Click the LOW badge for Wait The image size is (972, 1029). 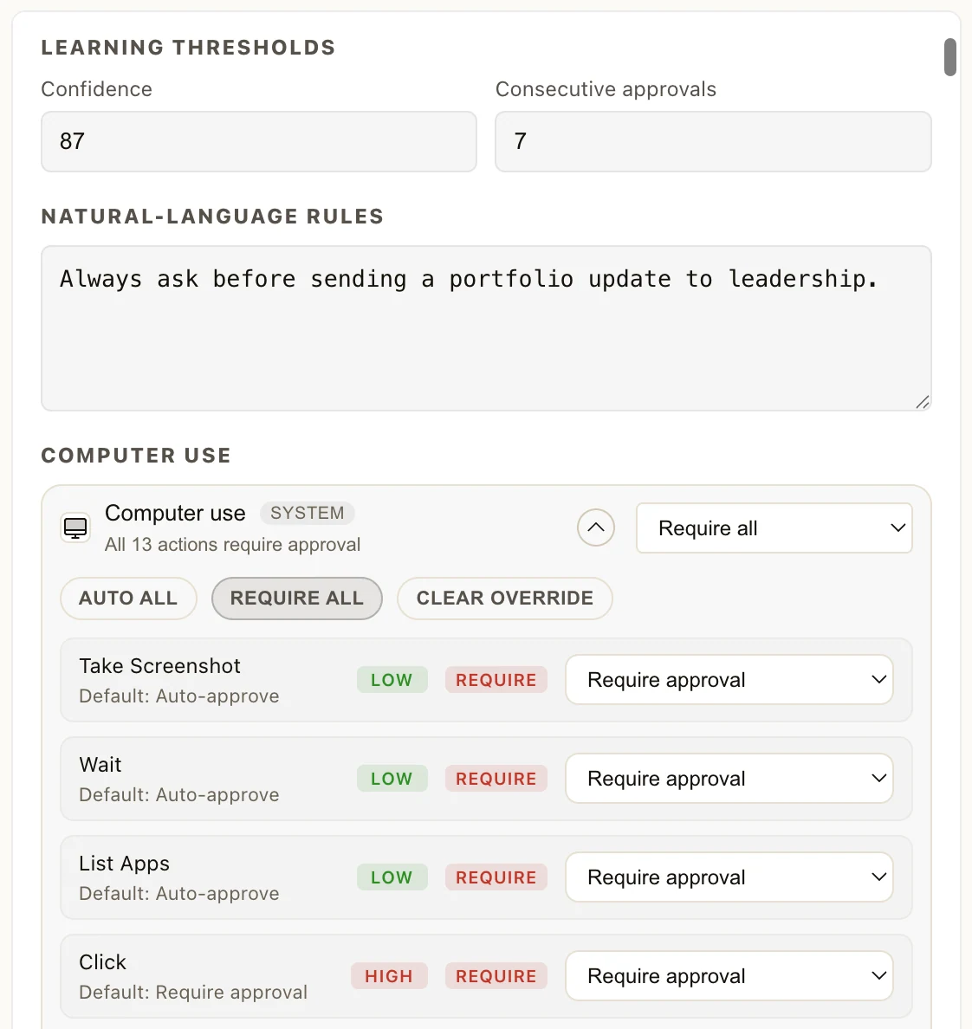[x=392, y=779]
